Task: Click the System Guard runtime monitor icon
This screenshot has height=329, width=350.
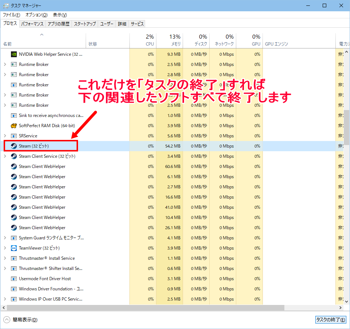Action: point(14,238)
